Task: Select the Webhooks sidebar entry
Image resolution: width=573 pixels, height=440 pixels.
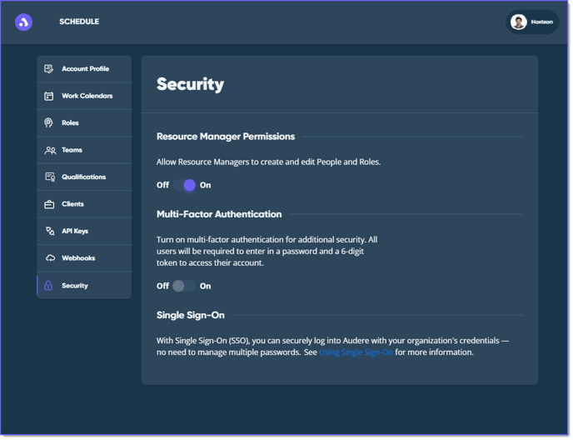Action: point(78,258)
